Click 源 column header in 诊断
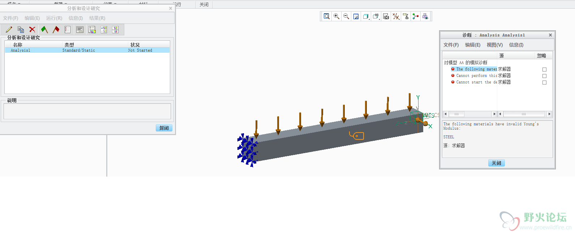575x234 pixels. [501, 56]
